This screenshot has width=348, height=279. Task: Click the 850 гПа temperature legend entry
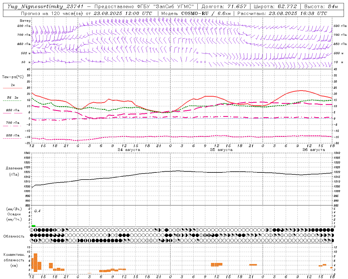13,110
